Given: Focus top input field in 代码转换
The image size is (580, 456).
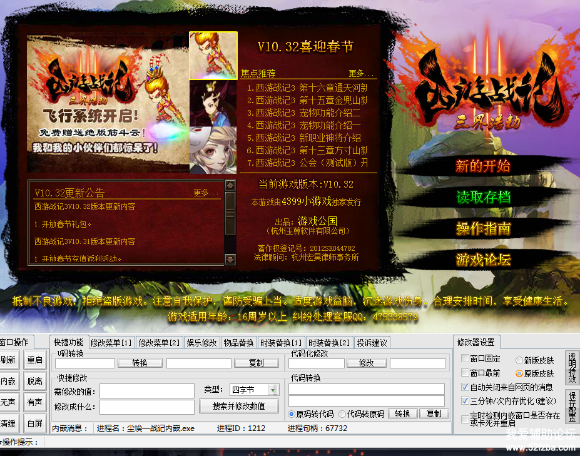Looking at the screenshot, I should coord(367,389).
